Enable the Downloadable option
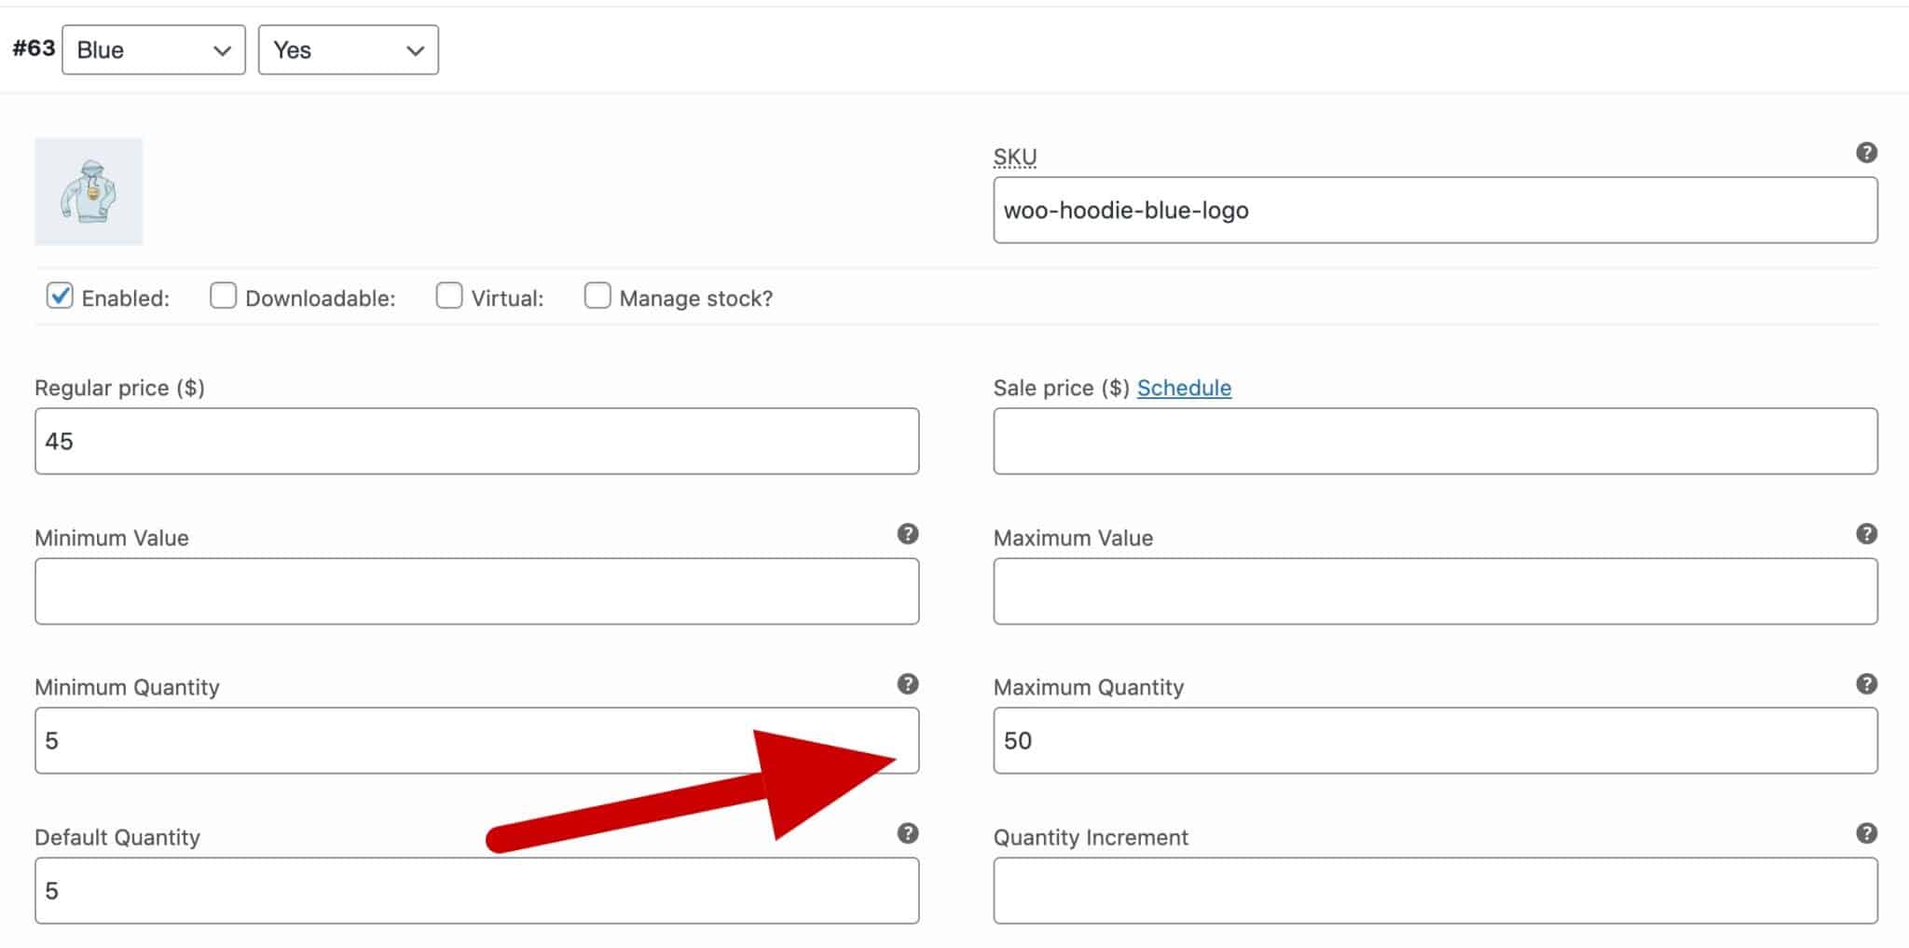Screen dimensions: 1909x948 (x=222, y=295)
